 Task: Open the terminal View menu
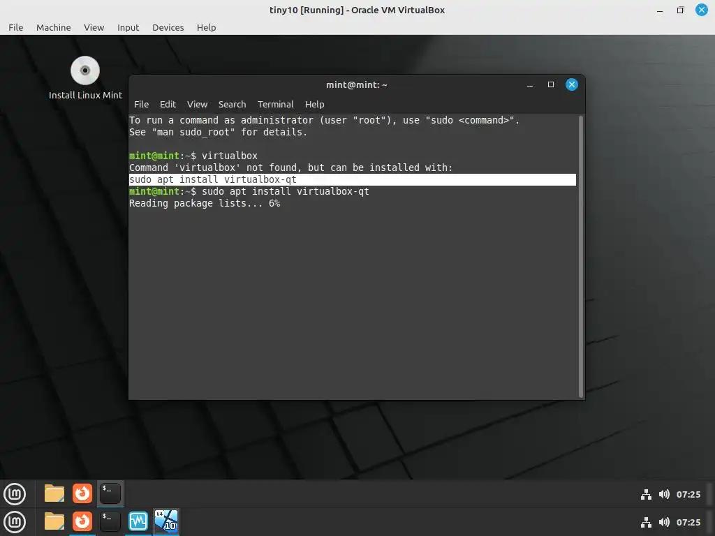point(197,105)
